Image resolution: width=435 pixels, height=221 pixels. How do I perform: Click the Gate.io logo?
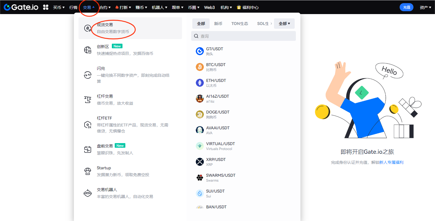[21, 7]
